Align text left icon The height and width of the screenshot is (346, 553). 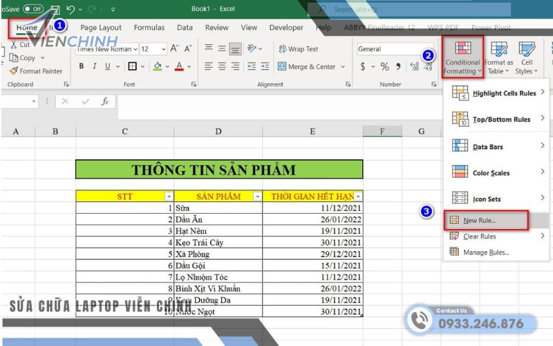(x=209, y=66)
